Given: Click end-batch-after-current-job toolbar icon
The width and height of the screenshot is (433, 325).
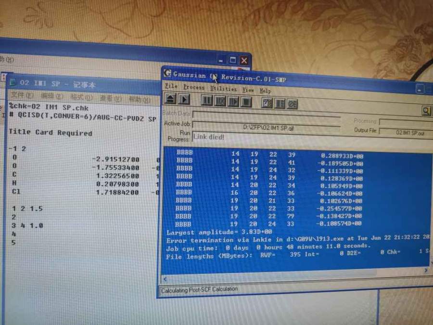Looking at the screenshot, I should point(280,104).
